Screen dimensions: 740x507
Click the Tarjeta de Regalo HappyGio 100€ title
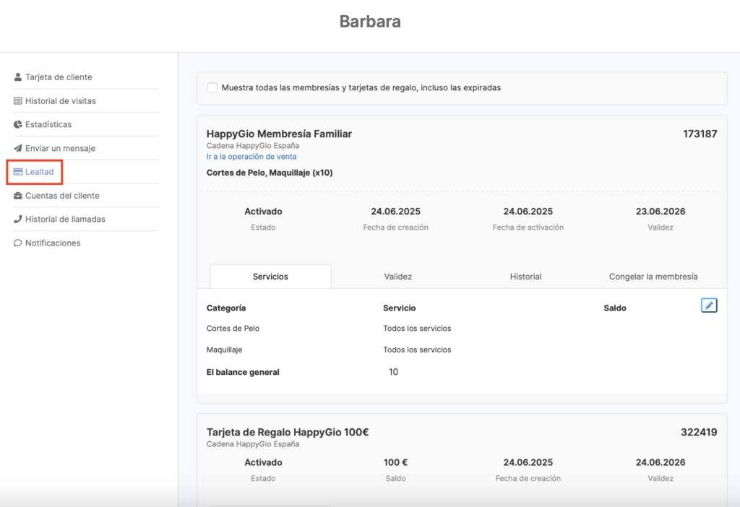(x=288, y=432)
